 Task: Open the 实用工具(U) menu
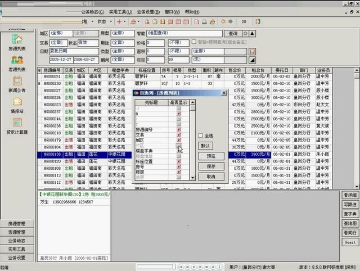click(x=121, y=12)
